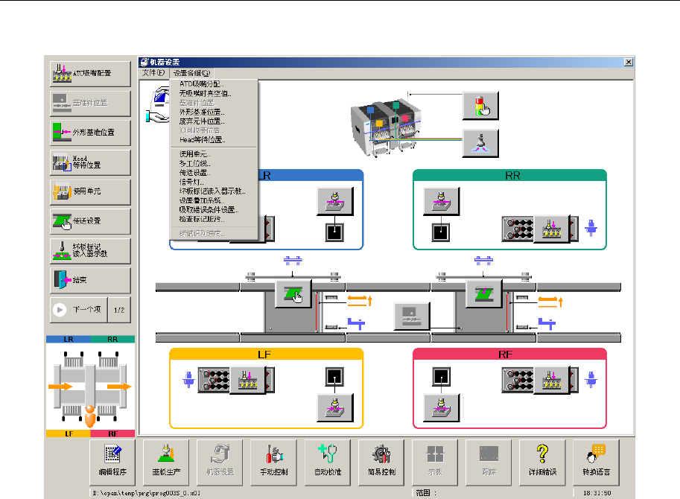Open 简易控制 in bottom toolbar

point(381,463)
